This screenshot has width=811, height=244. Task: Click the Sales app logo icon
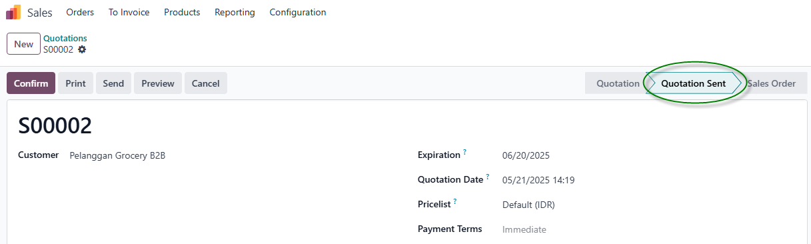pyautogui.click(x=13, y=12)
